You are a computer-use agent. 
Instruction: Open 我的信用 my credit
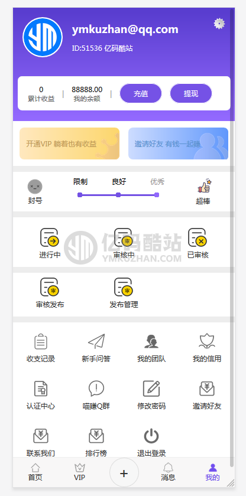pyautogui.click(x=207, y=348)
